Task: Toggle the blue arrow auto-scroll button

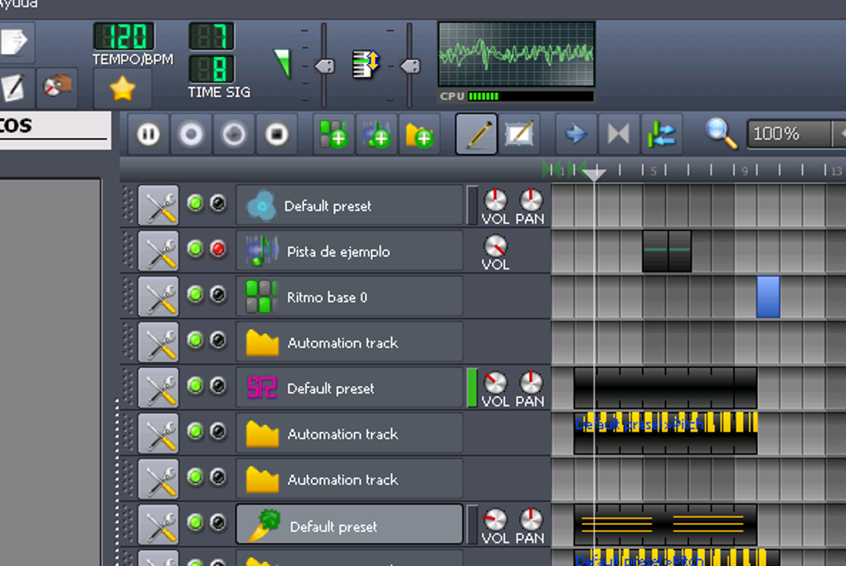Action: coord(576,134)
